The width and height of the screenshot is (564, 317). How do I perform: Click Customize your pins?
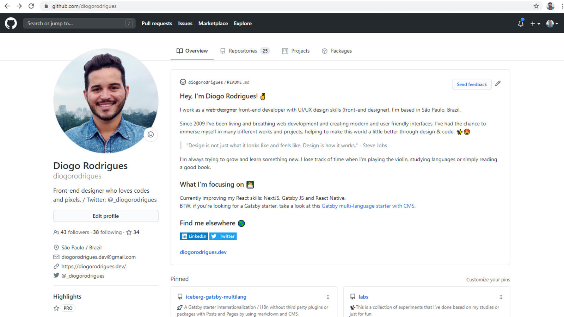(x=488, y=280)
